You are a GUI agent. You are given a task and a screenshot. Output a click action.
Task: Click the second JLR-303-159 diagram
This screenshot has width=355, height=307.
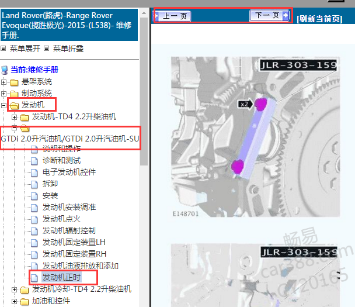tap(255, 275)
